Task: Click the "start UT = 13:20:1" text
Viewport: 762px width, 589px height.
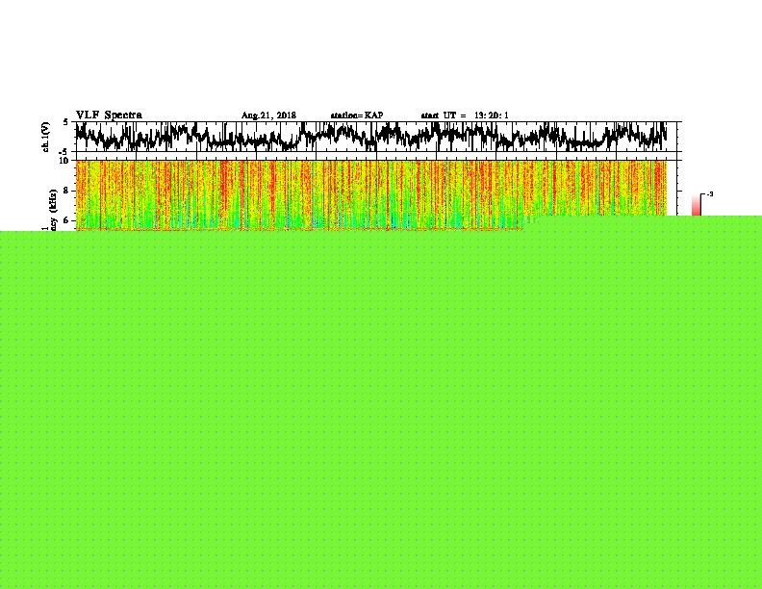Action: tap(465, 115)
